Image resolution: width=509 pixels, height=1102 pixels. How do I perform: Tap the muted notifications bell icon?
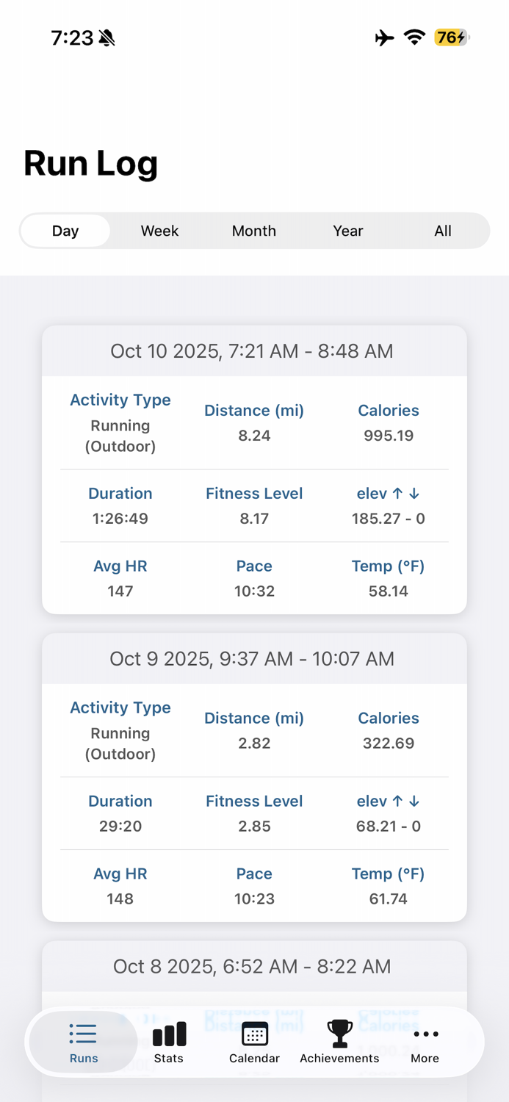tap(105, 37)
